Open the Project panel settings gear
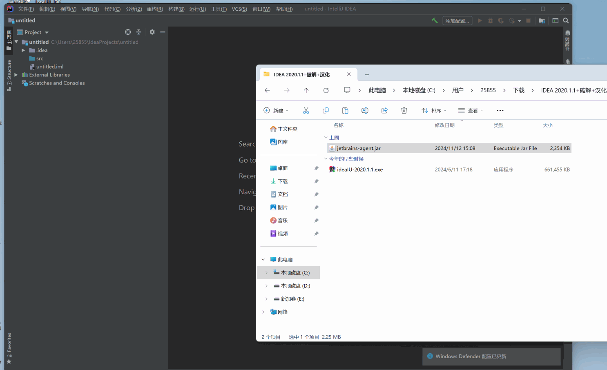Viewport: 607px width, 370px height. pos(152,32)
